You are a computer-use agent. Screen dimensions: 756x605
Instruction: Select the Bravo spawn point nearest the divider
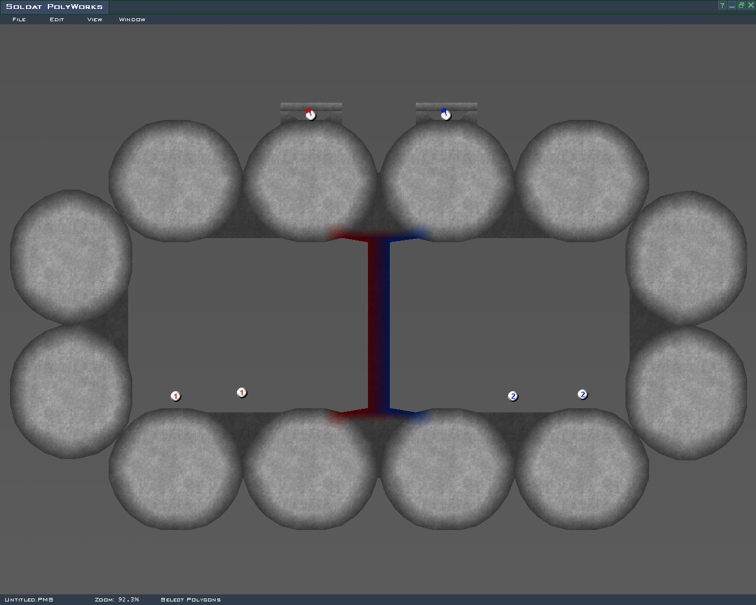pyautogui.click(x=513, y=396)
